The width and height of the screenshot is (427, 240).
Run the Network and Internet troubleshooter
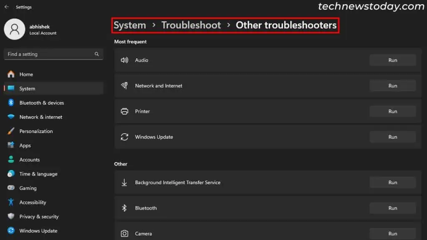(x=393, y=86)
